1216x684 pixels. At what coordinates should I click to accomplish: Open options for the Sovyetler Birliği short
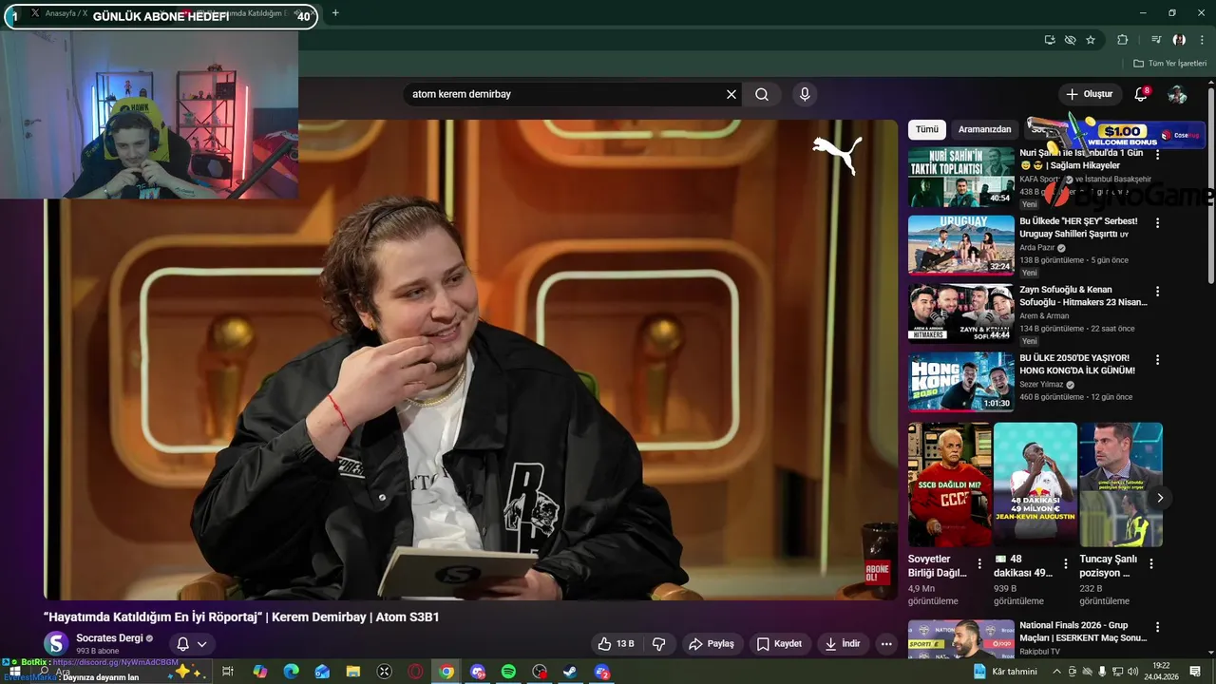pos(979,563)
